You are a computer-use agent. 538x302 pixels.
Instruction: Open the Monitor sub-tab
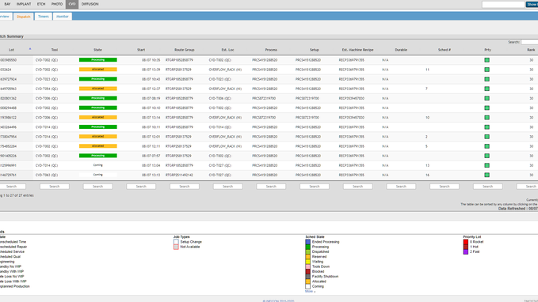(x=63, y=17)
